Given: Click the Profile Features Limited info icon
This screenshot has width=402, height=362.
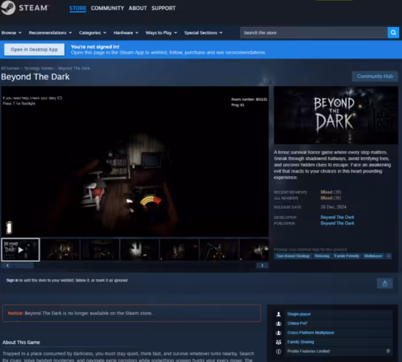Looking at the screenshot, I should pos(279,352).
